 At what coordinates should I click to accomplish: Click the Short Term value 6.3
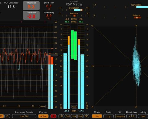click(49, 6)
